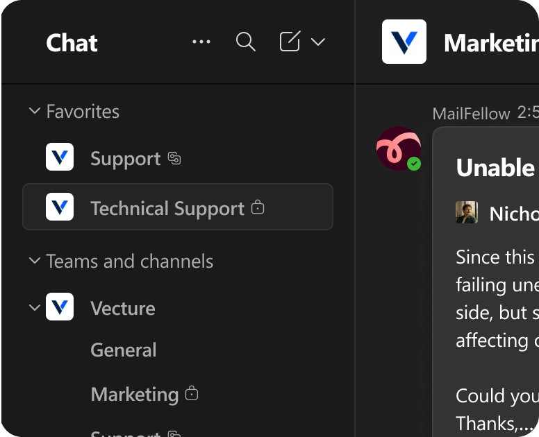Start a new chat with compose icon
This screenshot has width=539, height=437.
click(290, 41)
